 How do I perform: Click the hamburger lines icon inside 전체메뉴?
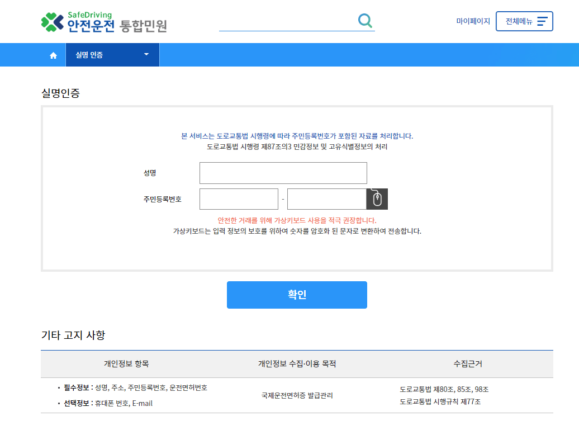pos(541,21)
